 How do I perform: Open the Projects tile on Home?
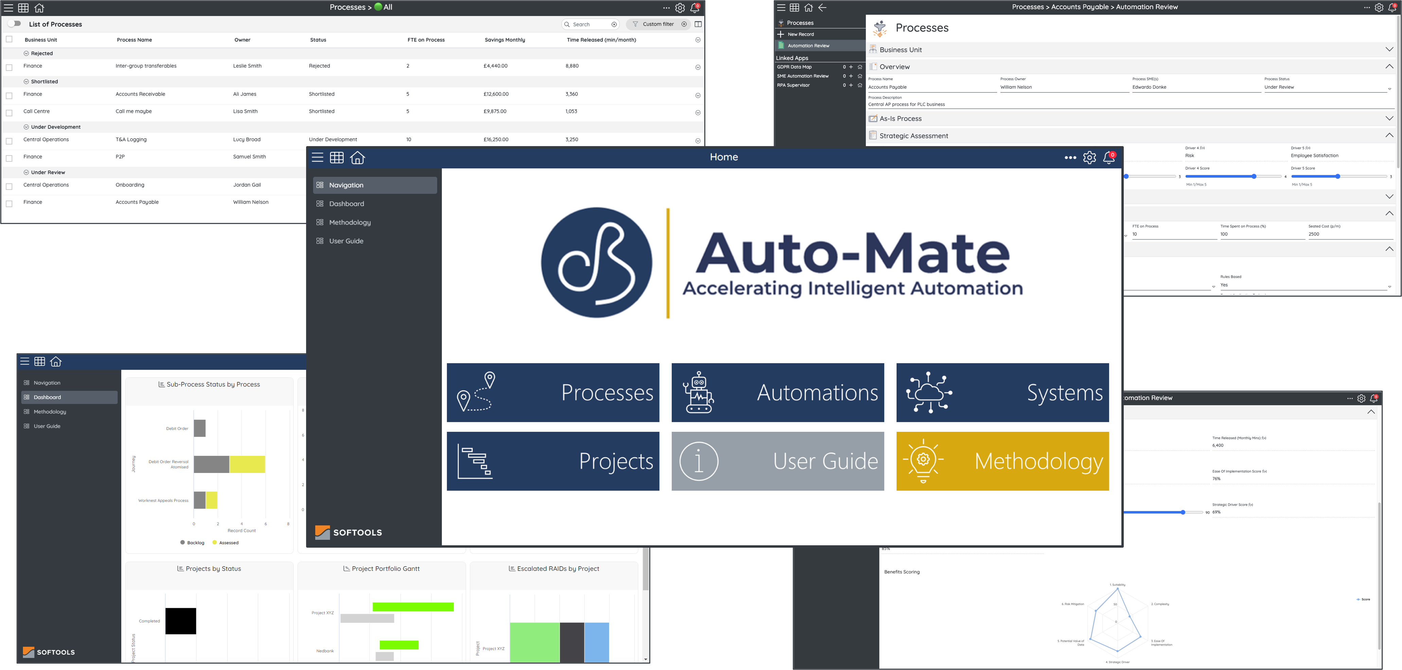pos(553,461)
